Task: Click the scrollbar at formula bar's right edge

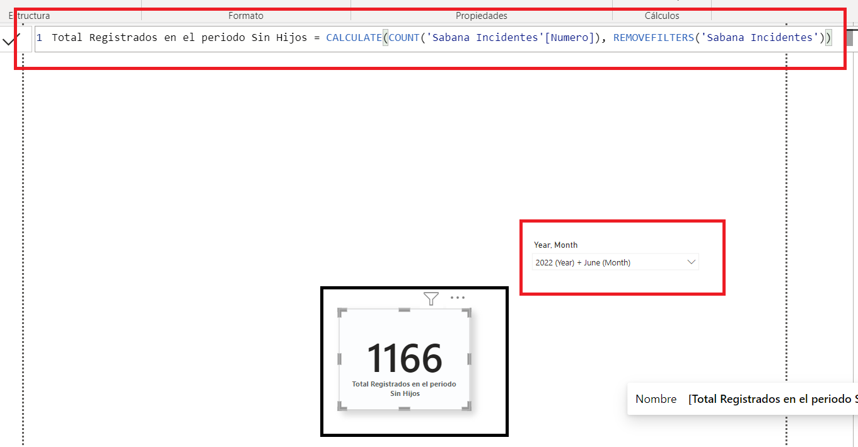Action: pyautogui.click(x=849, y=38)
